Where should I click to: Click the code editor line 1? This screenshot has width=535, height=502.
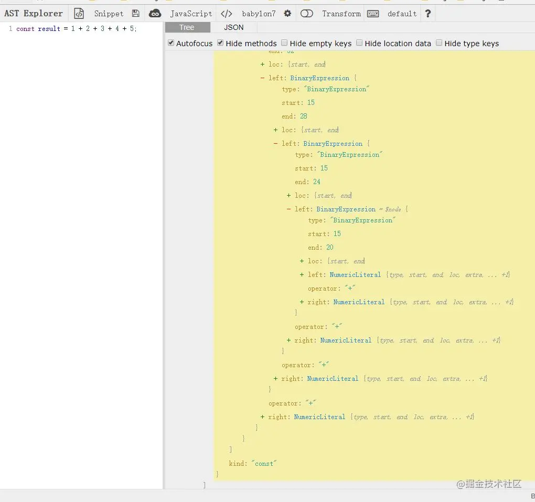[x=77, y=29]
